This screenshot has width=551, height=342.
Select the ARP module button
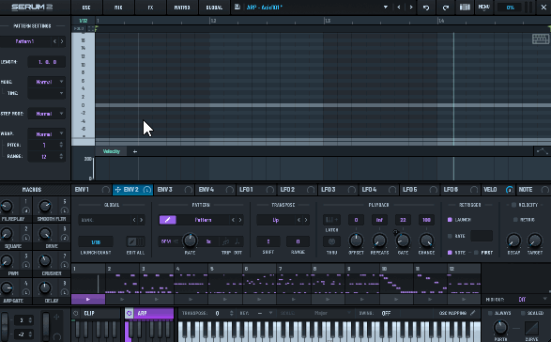(x=154, y=313)
